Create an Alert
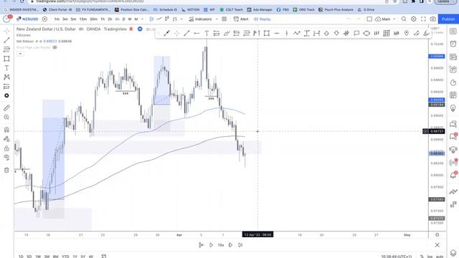The height and width of the screenshot is (258, 459). (241, 19)
